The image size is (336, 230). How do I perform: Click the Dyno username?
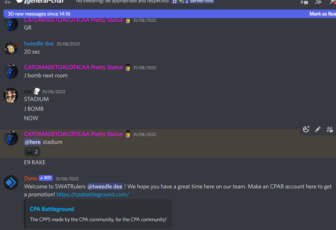[31, 178]
